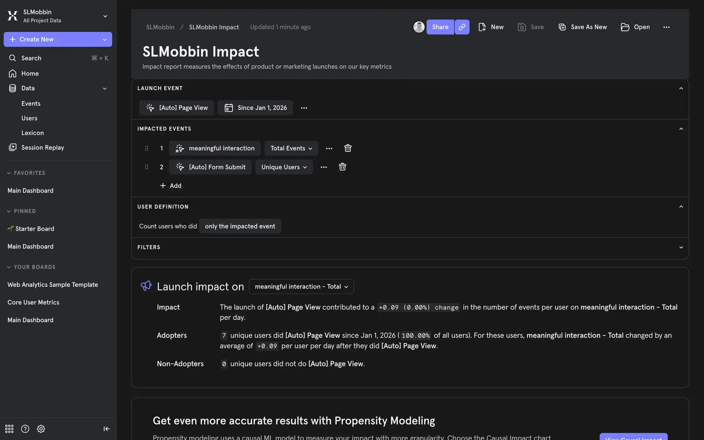
Task: Open Session Replay in the sidebar
Action: (43, 147)
